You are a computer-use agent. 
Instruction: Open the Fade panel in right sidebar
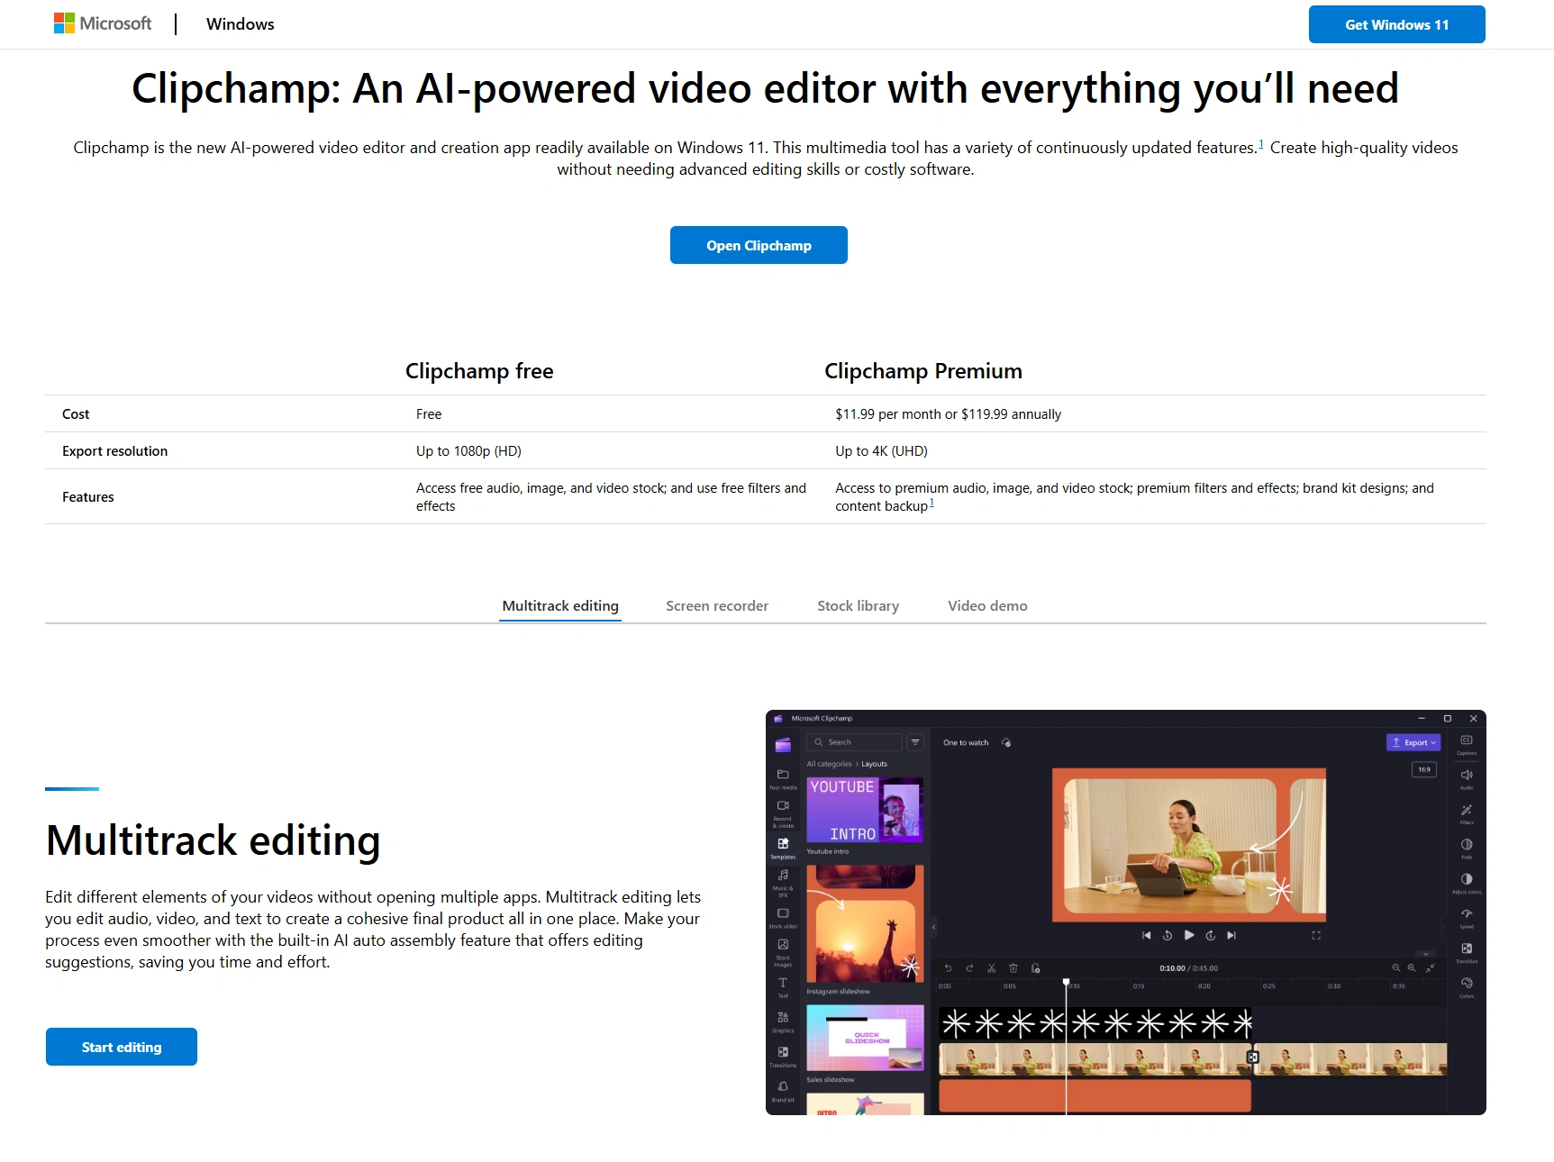pyautogui.click(x=1467, y=849)
